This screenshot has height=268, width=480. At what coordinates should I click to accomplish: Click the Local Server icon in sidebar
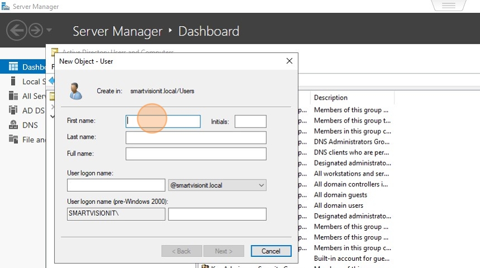point(13,81)
